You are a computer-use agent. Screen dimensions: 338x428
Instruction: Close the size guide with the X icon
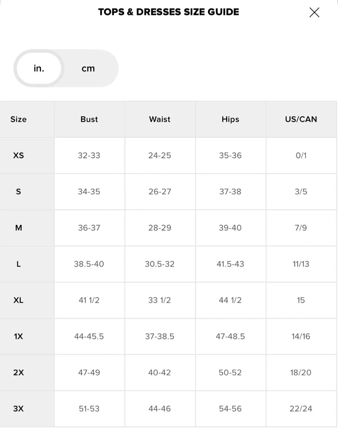point(314,12)
